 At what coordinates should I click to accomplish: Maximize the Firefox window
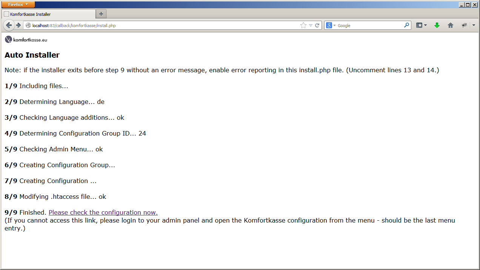468,5
